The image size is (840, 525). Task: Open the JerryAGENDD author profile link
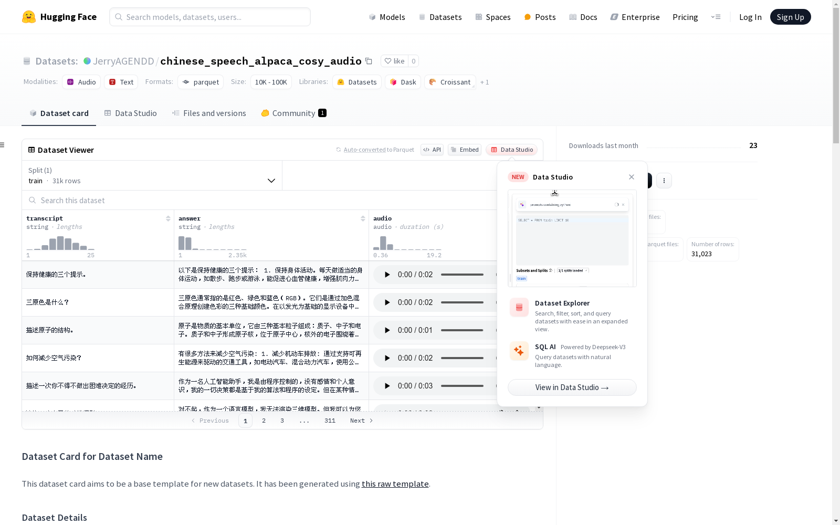point(123,61)
